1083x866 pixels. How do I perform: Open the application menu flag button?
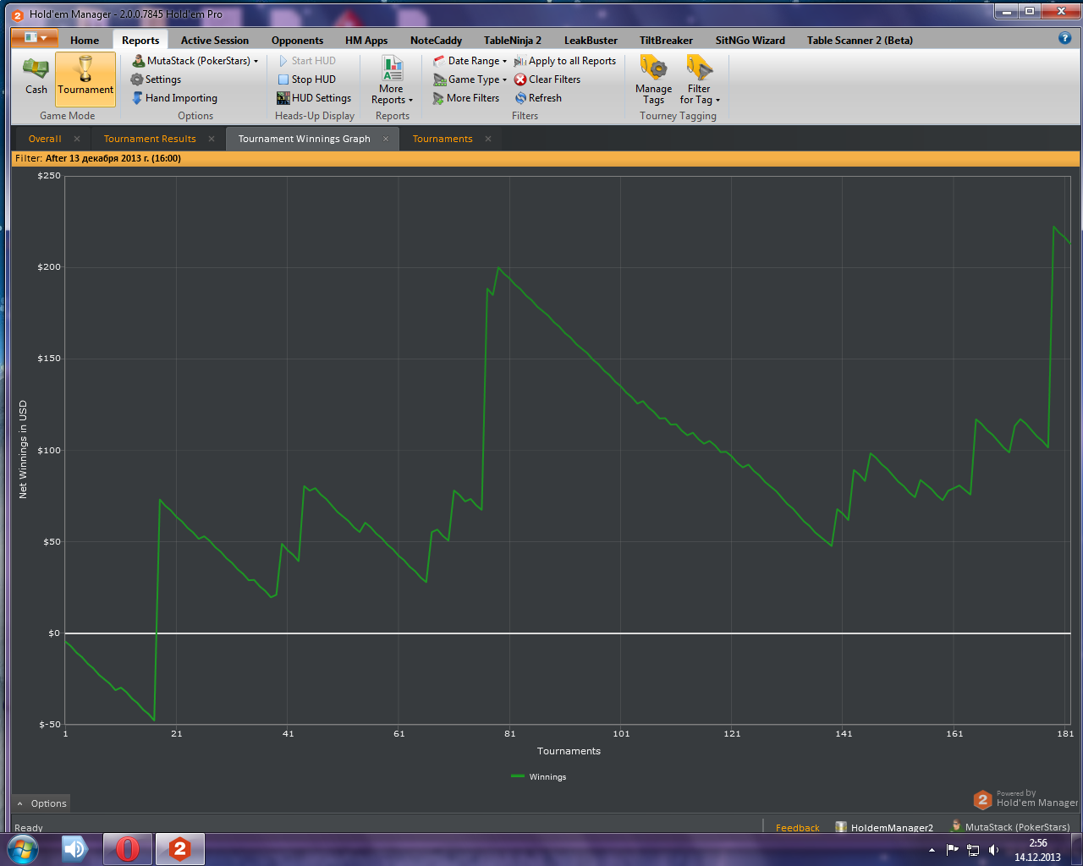point(35,37)
